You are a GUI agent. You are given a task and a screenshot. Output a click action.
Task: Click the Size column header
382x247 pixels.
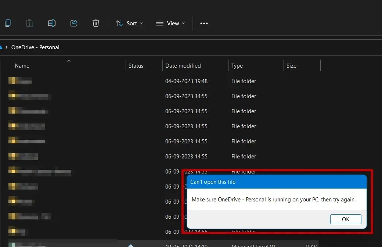tap(291, 65)
